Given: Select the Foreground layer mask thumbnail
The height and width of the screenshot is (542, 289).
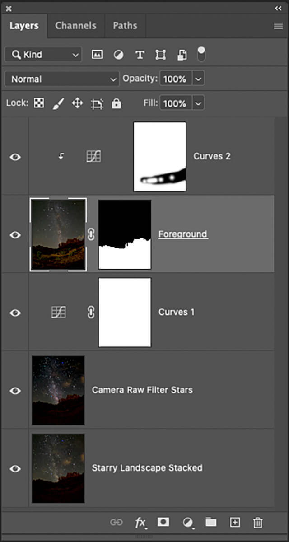Looking at the screenshot, I should click(125, 235).
